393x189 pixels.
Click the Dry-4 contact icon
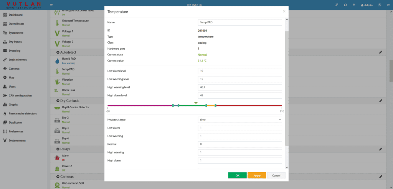coord(57,141)
